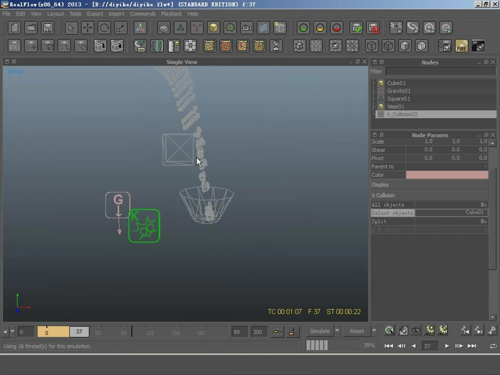Click the key icon at timeline's right end

click(492, 331)
